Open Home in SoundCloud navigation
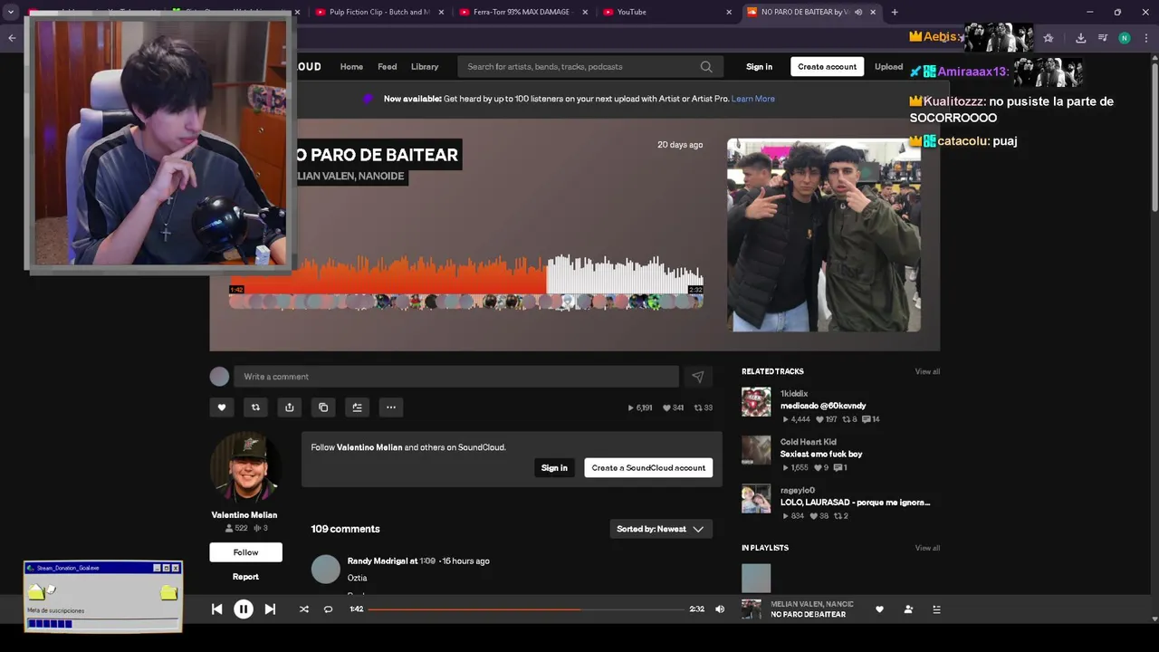 [x=351, y=67]
